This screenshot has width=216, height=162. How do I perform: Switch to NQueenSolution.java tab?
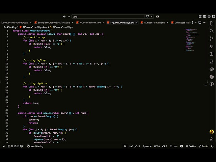click(155, 23)
